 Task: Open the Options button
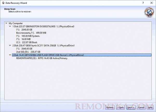(x=109, y=107)
